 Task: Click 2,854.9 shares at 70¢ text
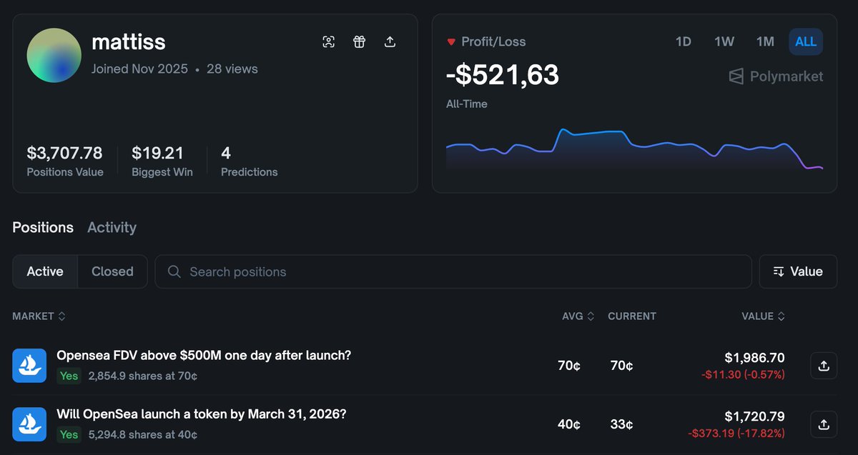click(x=142, y=376)
